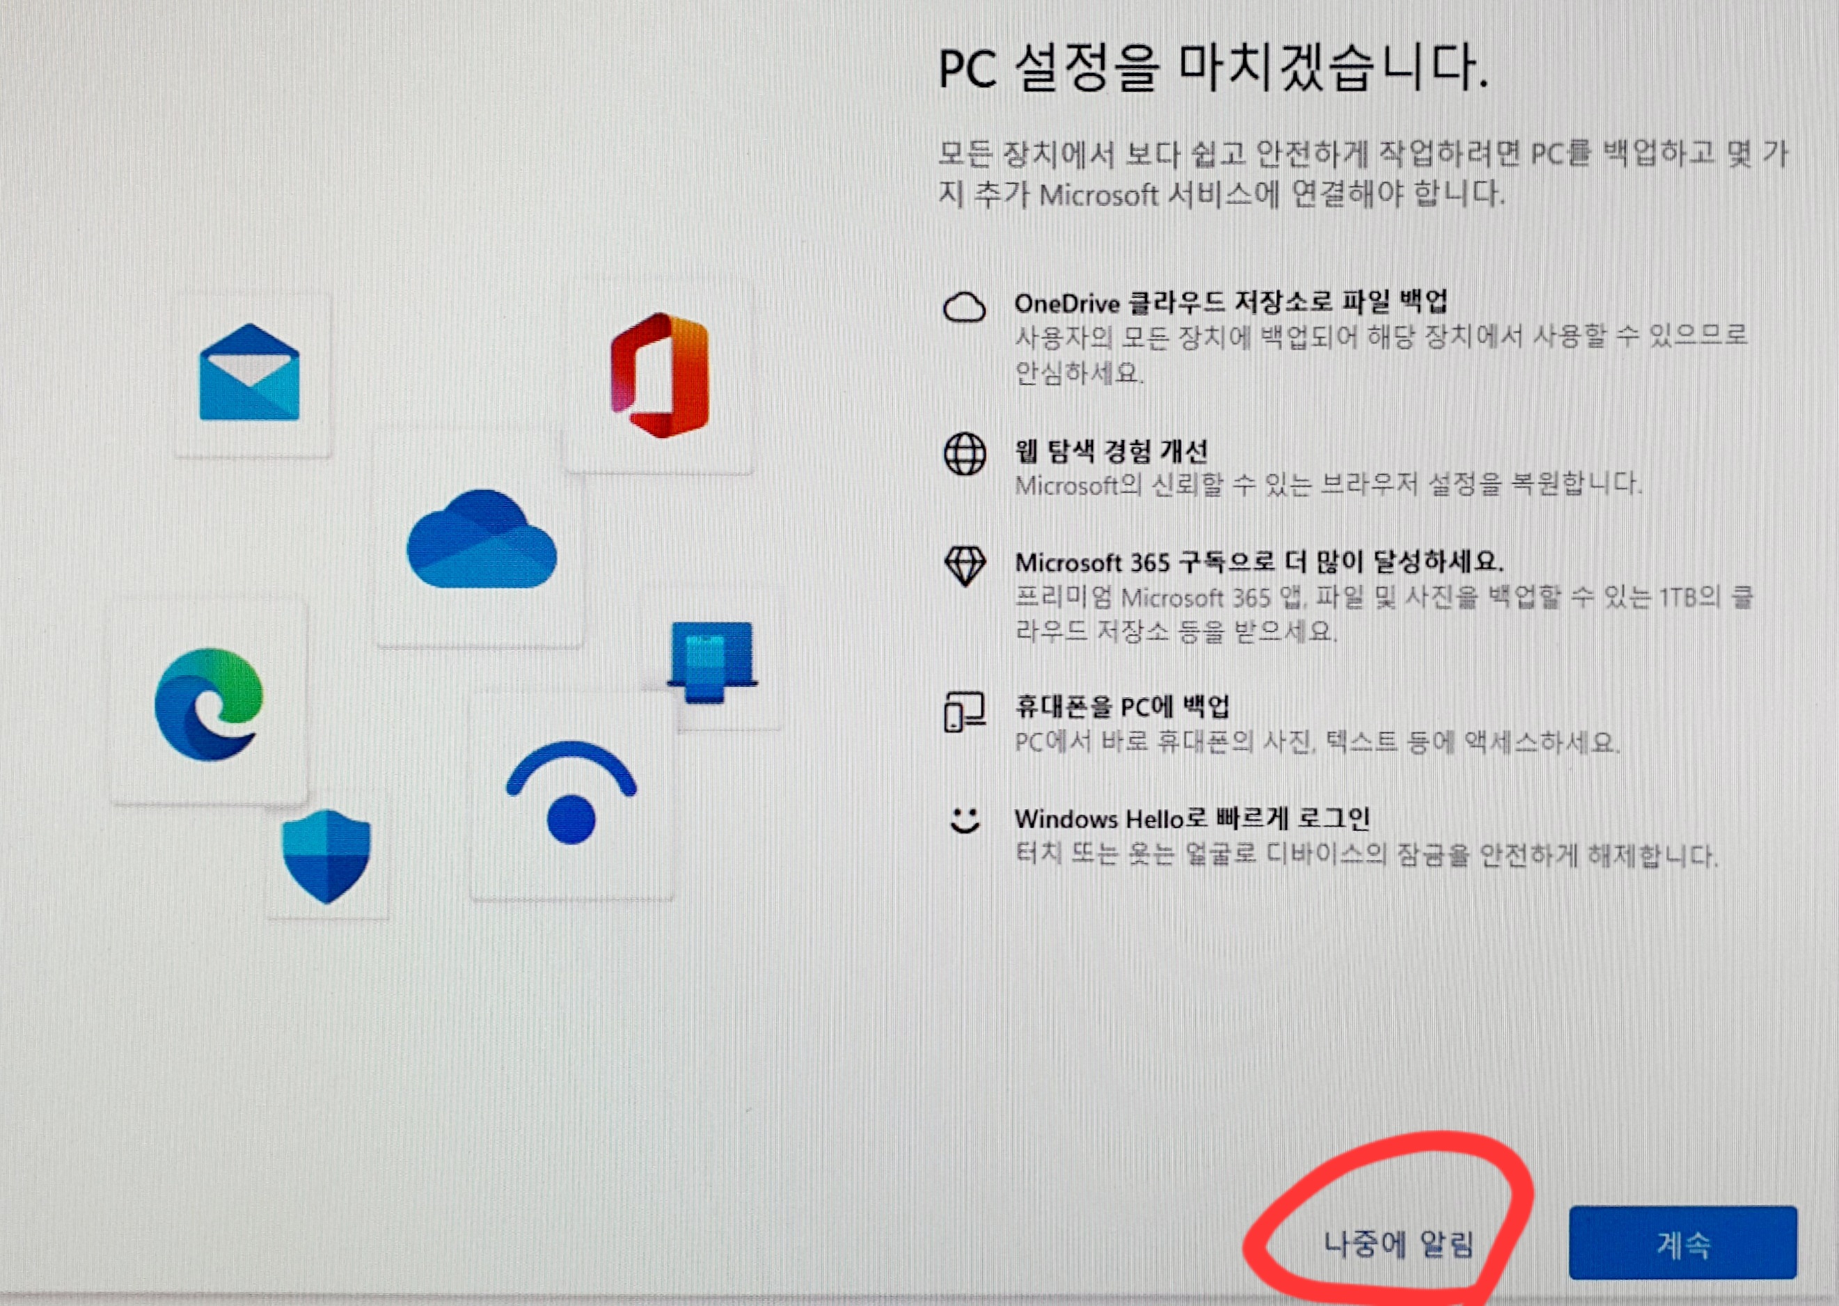Click the description starting '터치 또는 웃는 얼굴로'
Screen dimensions: 1839x1306
pyautogui.click(x=1366, y=854)
